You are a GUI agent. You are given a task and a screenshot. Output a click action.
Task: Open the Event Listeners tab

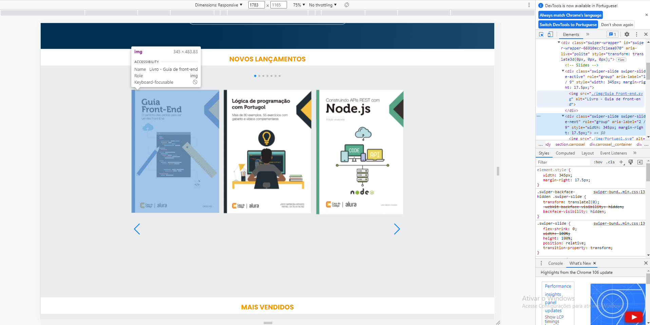(x=613, y=153)
